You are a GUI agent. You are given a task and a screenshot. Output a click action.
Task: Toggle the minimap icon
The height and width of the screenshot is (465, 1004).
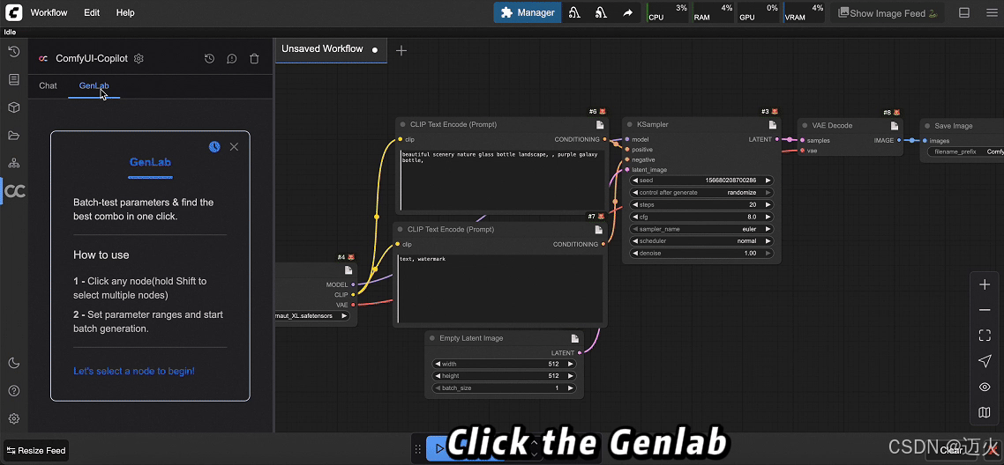click(985, 413)
